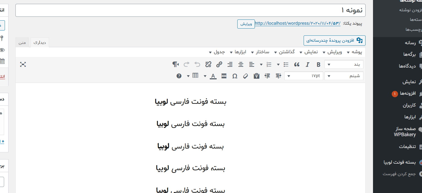Switch to the متن text tab
Image resolution: width=422 pixels, height=193 pixels.
[22, 43]
